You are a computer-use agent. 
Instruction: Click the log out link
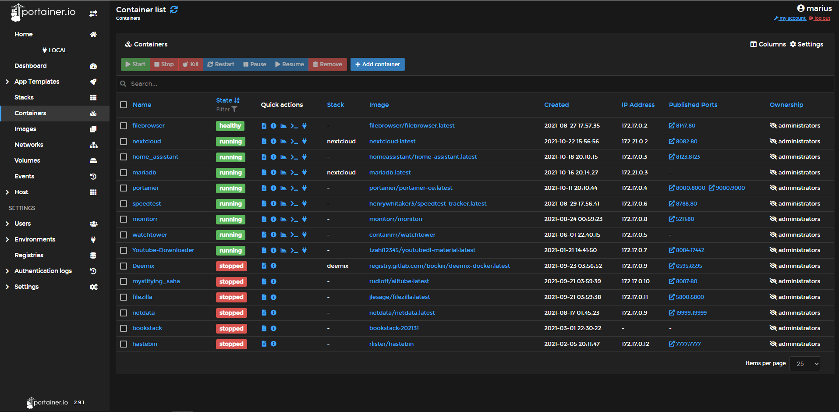tap(819, 18)
